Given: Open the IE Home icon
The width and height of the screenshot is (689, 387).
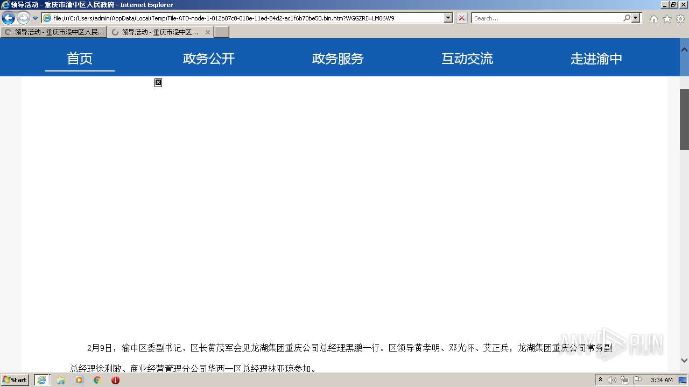Looking at the screenshot, I should [x=653, y=19].
